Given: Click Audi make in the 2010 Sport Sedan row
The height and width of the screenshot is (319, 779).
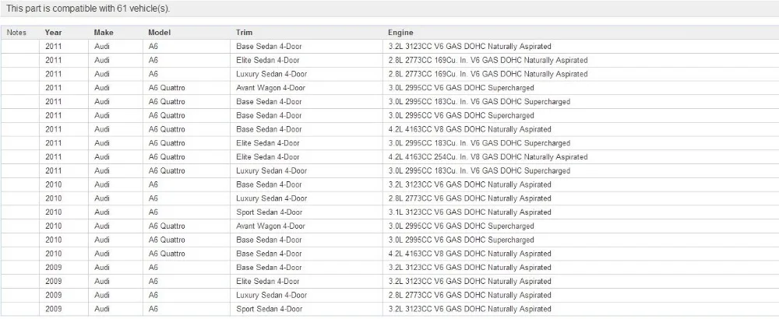Looking at the screenshot, I should pos(102,212).
